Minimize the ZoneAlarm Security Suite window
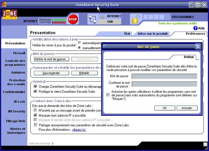 191,5
